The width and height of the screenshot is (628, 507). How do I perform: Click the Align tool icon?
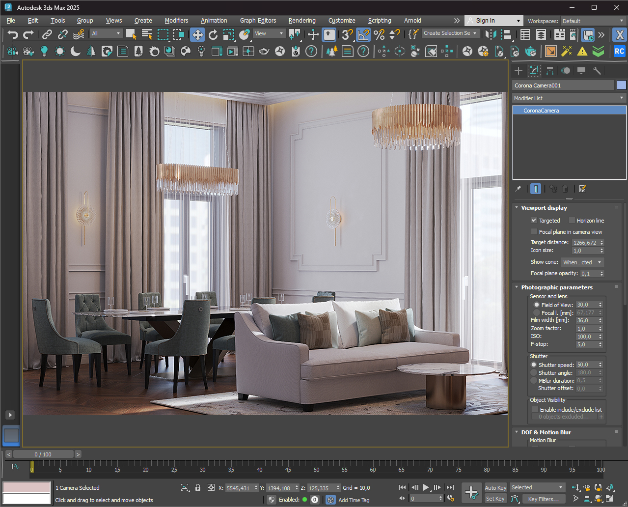(x=506, y=34)
